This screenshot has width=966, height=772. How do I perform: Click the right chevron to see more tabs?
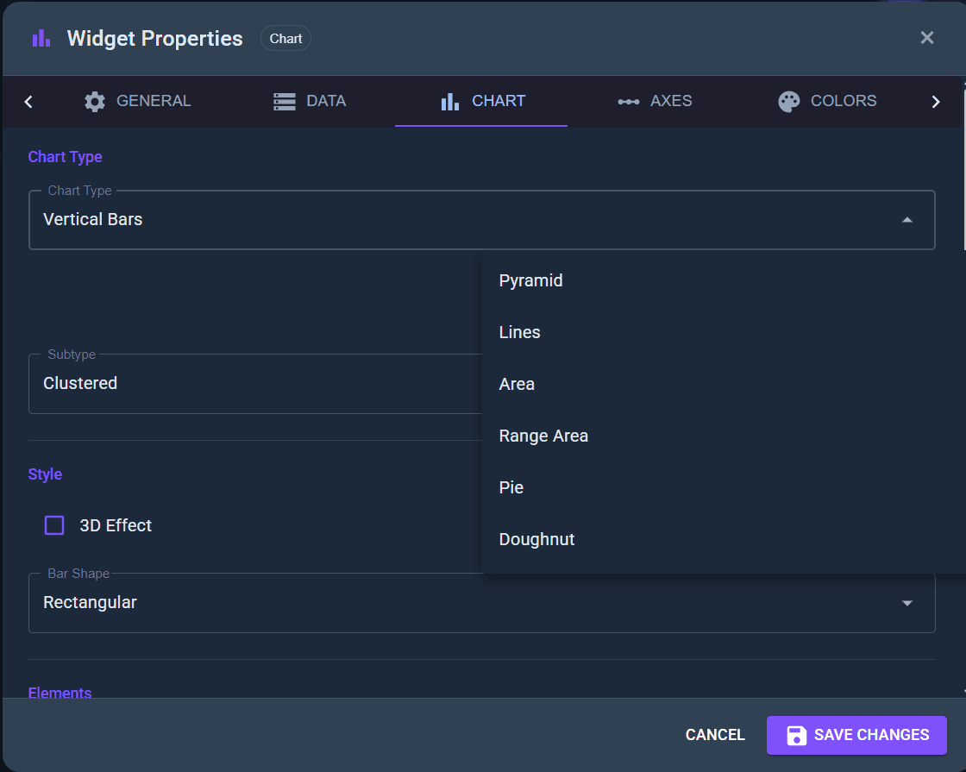coord(936,101)
